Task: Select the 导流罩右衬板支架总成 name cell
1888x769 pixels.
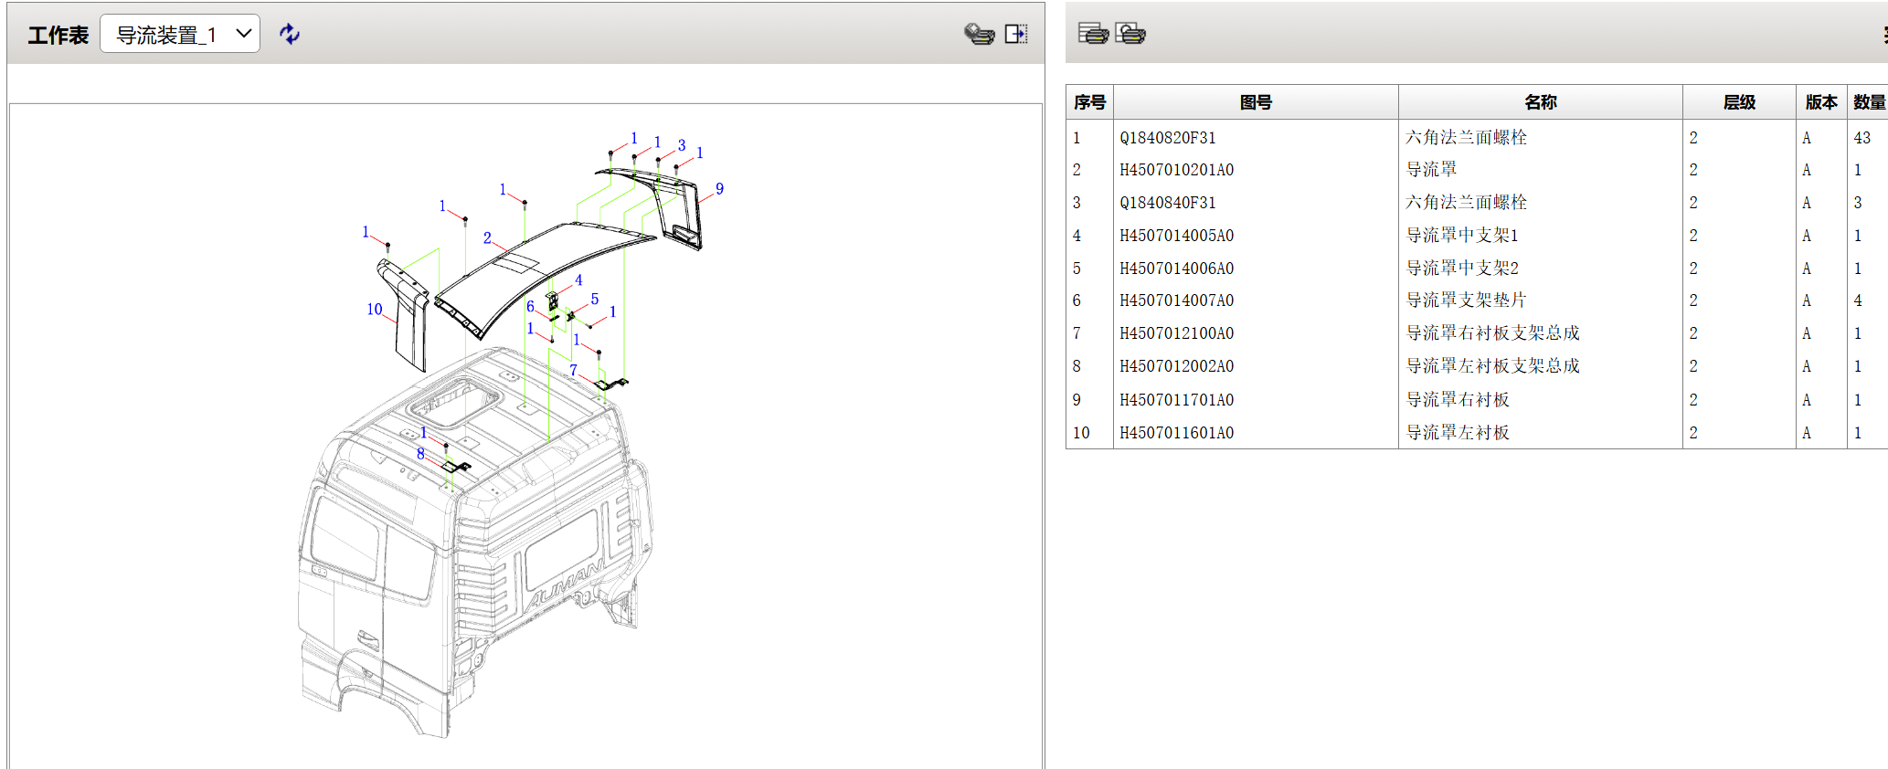Action: point(1492,333)
